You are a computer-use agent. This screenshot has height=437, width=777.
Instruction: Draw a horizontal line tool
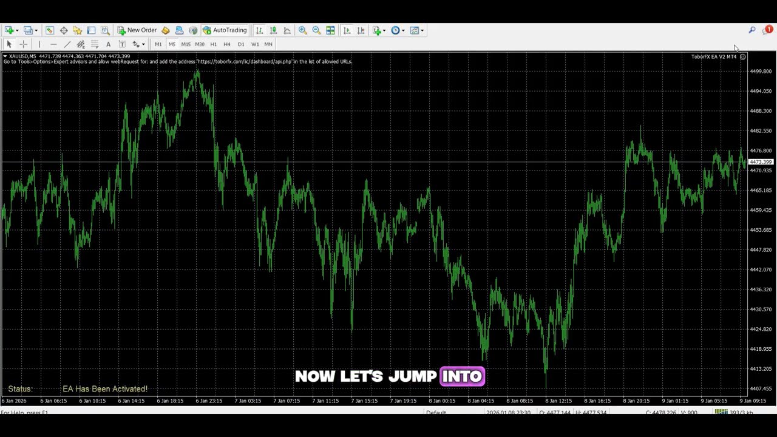(53, 44)
